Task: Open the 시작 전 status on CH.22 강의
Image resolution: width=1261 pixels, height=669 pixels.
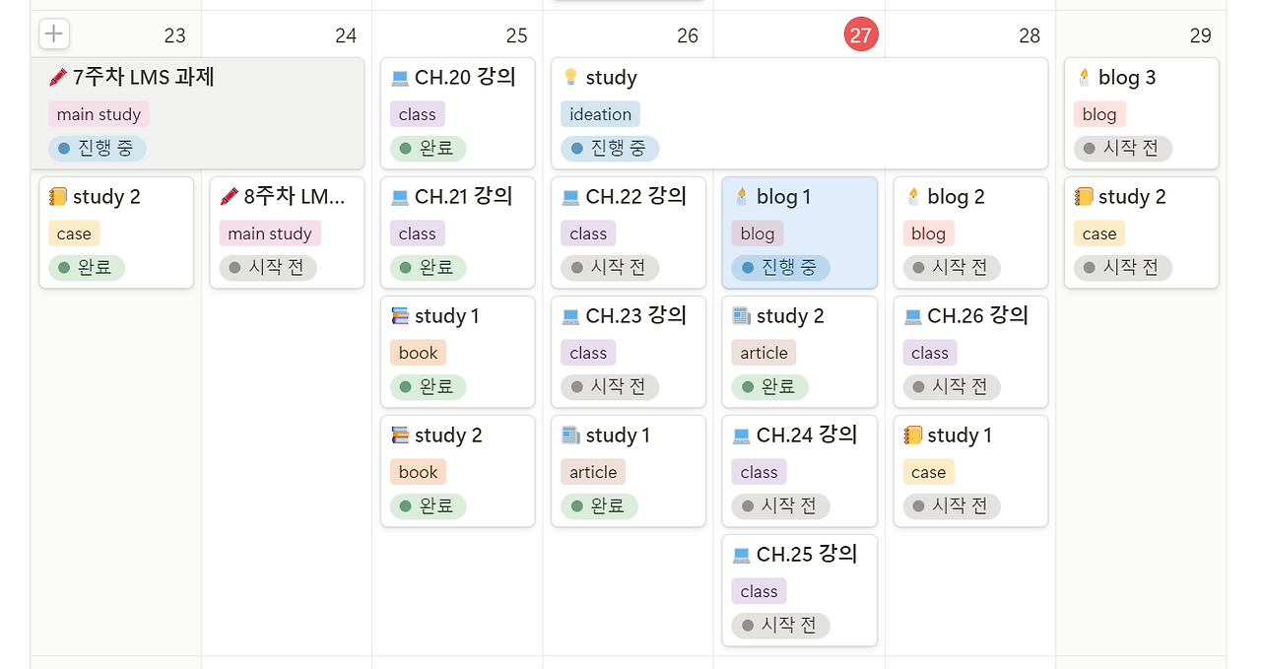Action: click(x=609, y=267)
